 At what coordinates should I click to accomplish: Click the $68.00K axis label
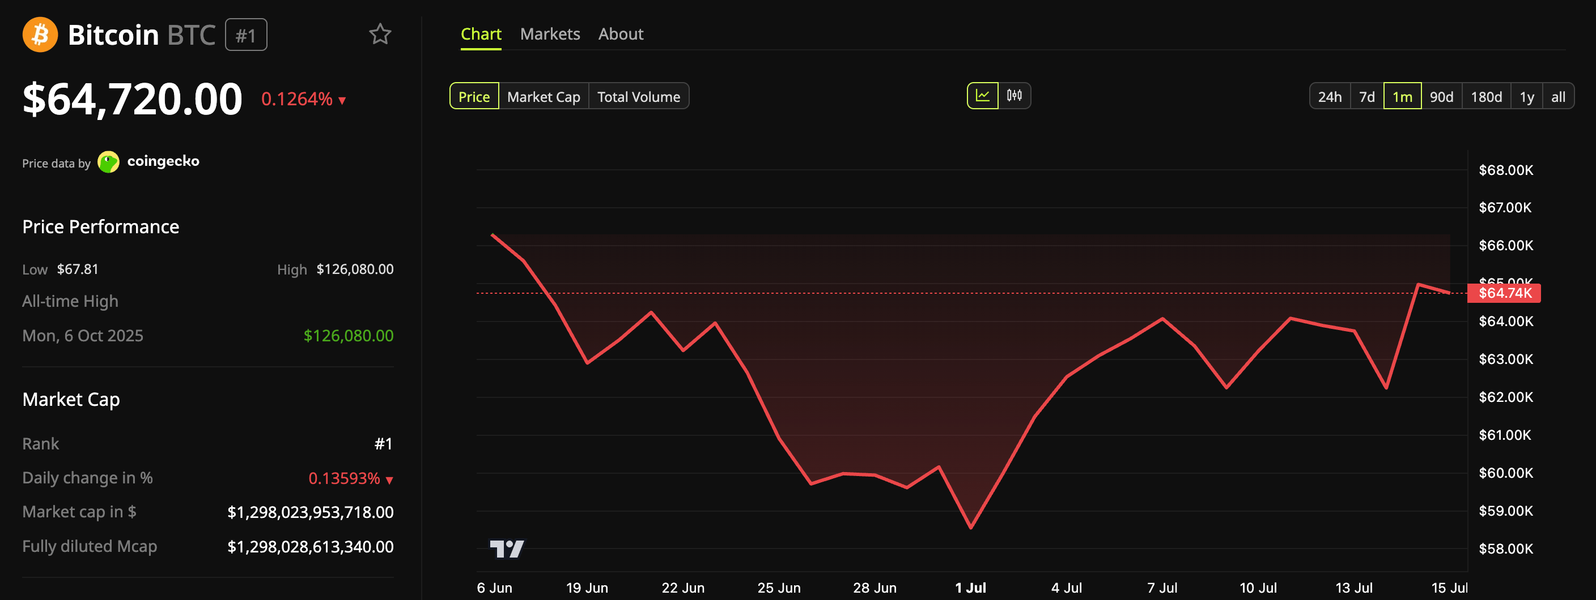[x=1505, y=170]
